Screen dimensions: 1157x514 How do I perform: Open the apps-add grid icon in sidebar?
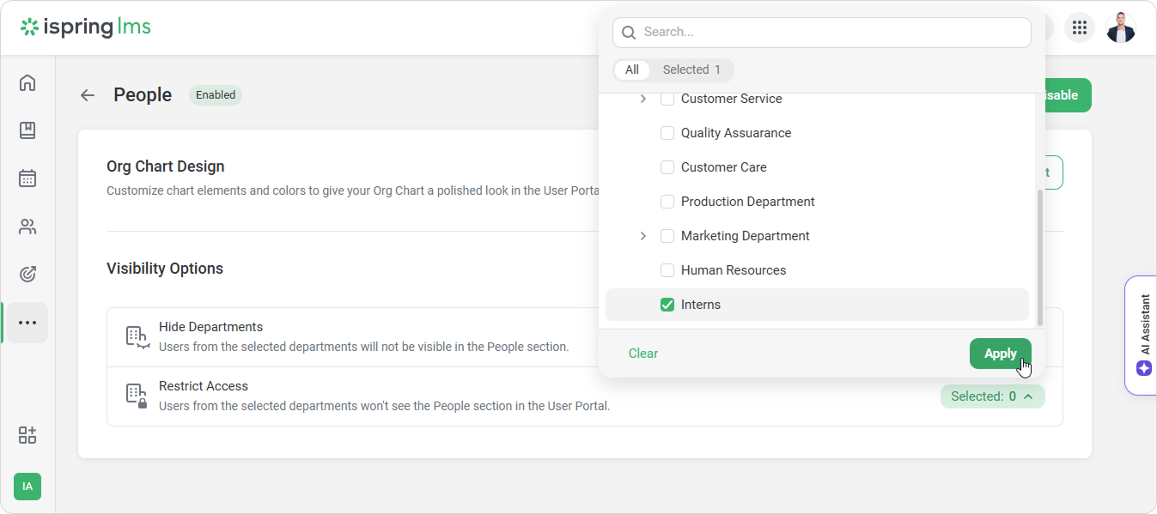pyautogui.click(x=27, y=435)
